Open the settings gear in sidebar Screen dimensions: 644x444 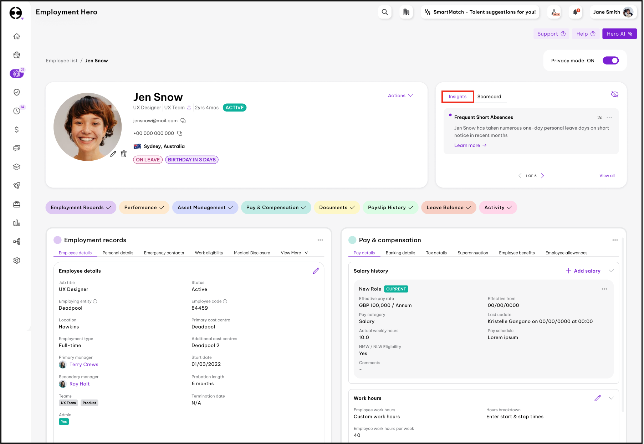pos(17,260)
